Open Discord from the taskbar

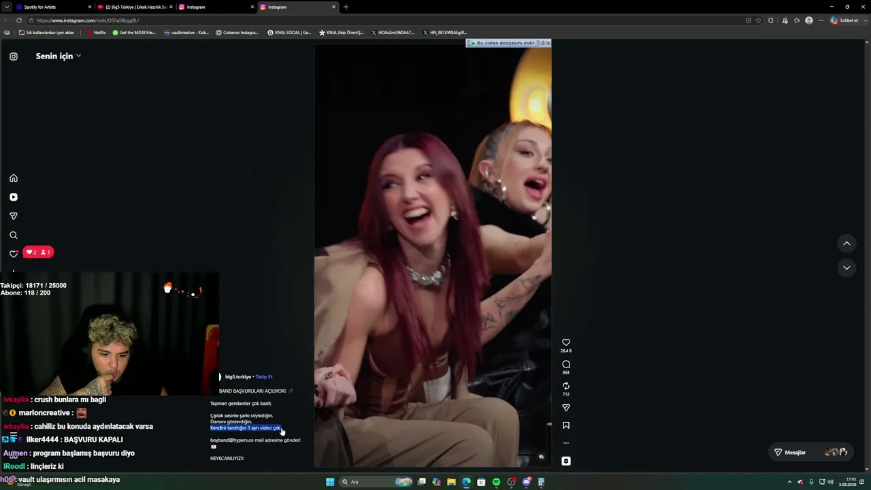coord(527,482)
